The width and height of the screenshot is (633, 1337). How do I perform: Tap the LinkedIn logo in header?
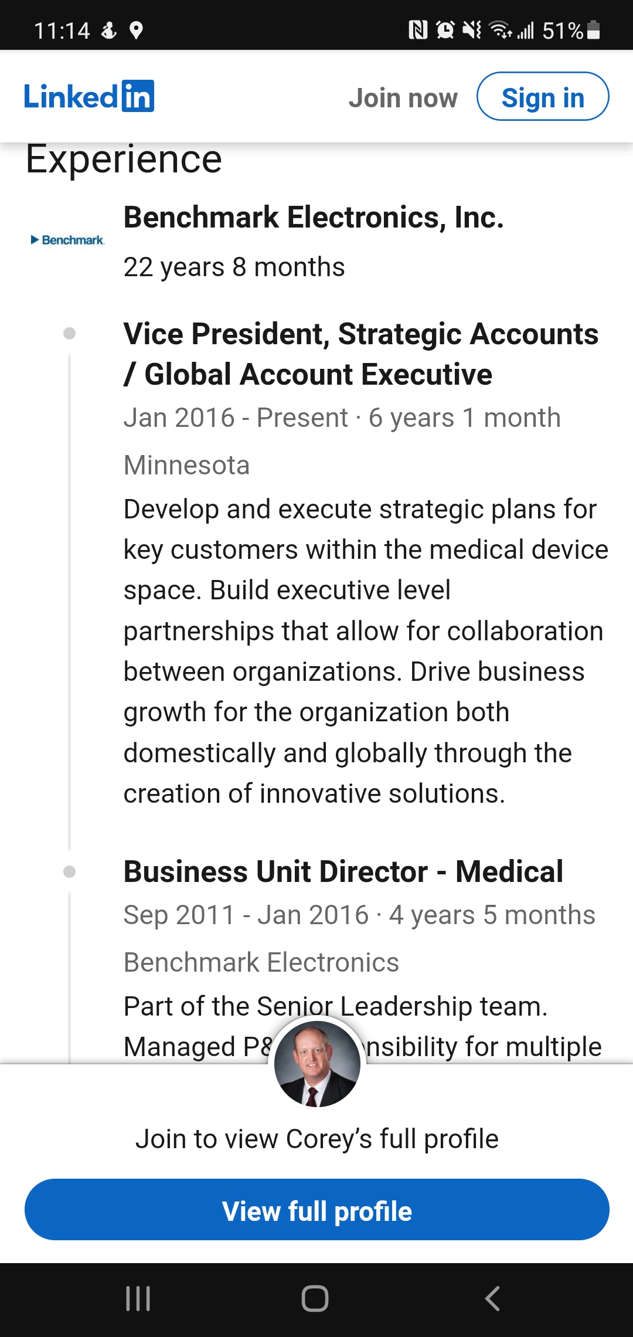(89, 96)
